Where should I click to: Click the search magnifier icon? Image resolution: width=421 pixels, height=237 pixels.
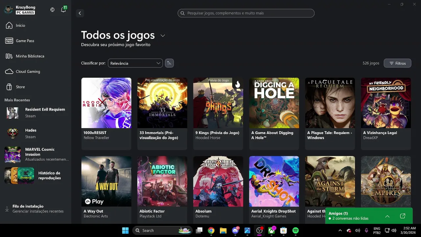[183, 13]
